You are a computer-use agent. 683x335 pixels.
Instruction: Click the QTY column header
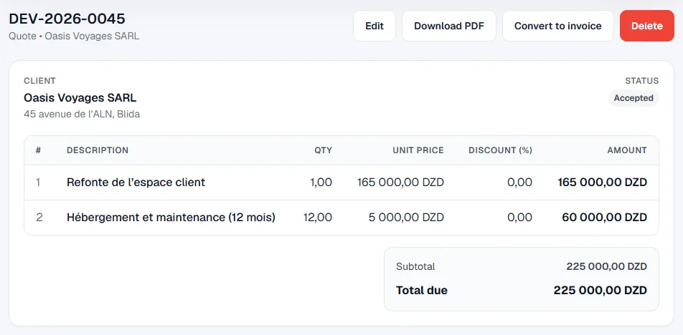click(x=323, y=150)
